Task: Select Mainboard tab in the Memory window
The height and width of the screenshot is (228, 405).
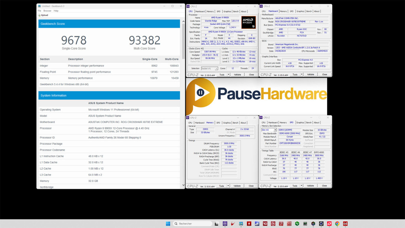Action: (x=200, y=123)
